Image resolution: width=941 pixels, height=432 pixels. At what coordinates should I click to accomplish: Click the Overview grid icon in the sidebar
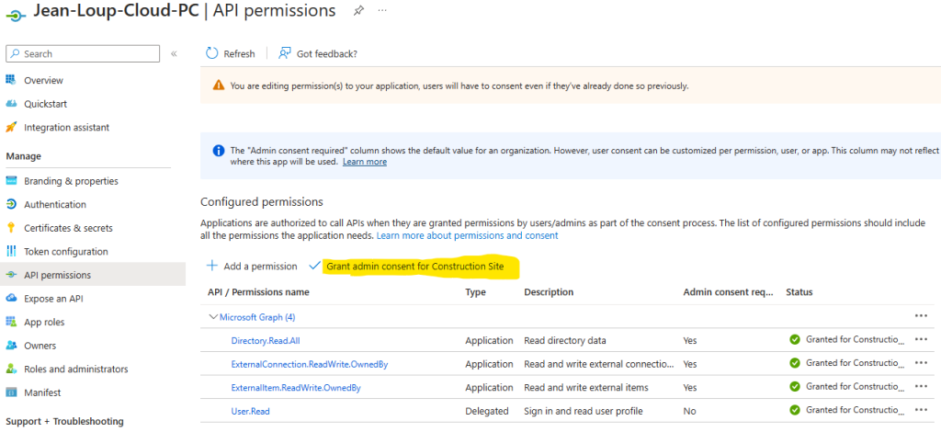tap(11, 80)
